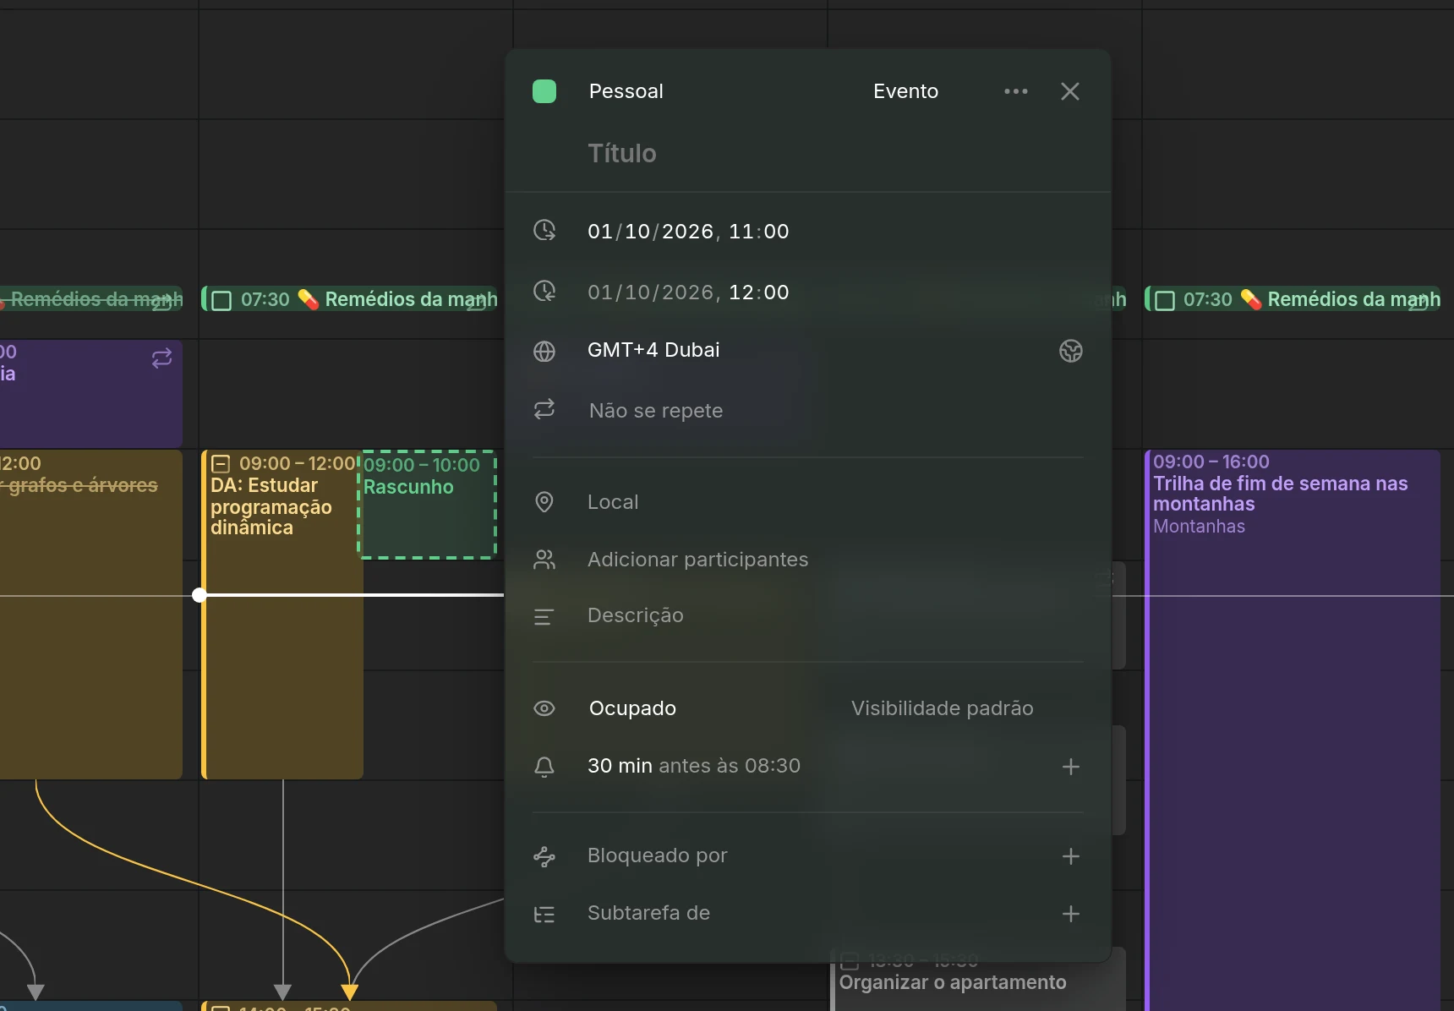Click the start time clock icon
The image size is (1454, 1011).
(544, 231)
